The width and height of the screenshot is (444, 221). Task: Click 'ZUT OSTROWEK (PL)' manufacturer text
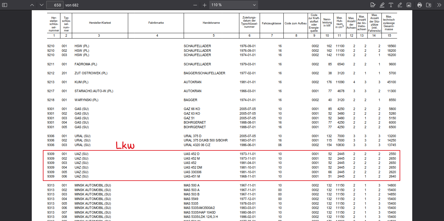91,73
